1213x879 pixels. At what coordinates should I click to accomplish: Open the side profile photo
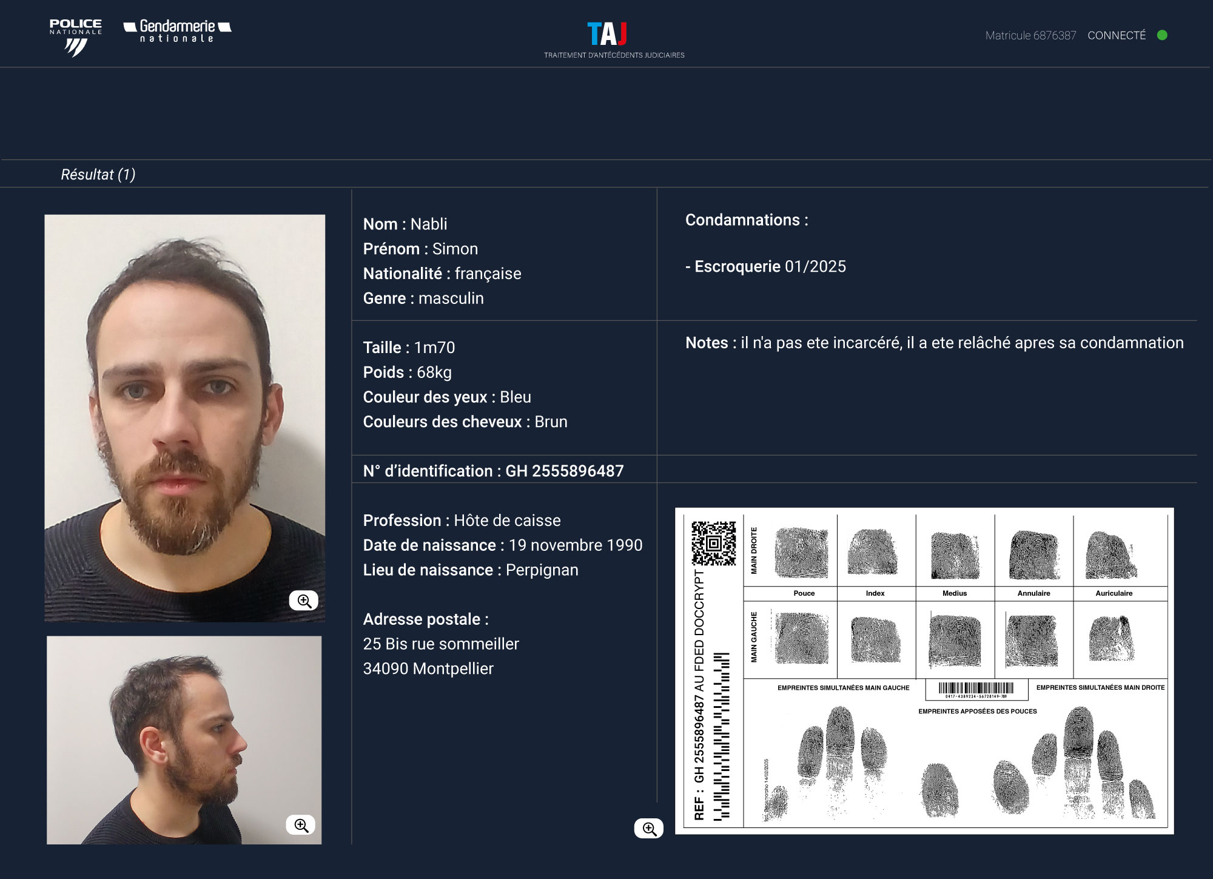pyautogui.click(x=184, y=739)
